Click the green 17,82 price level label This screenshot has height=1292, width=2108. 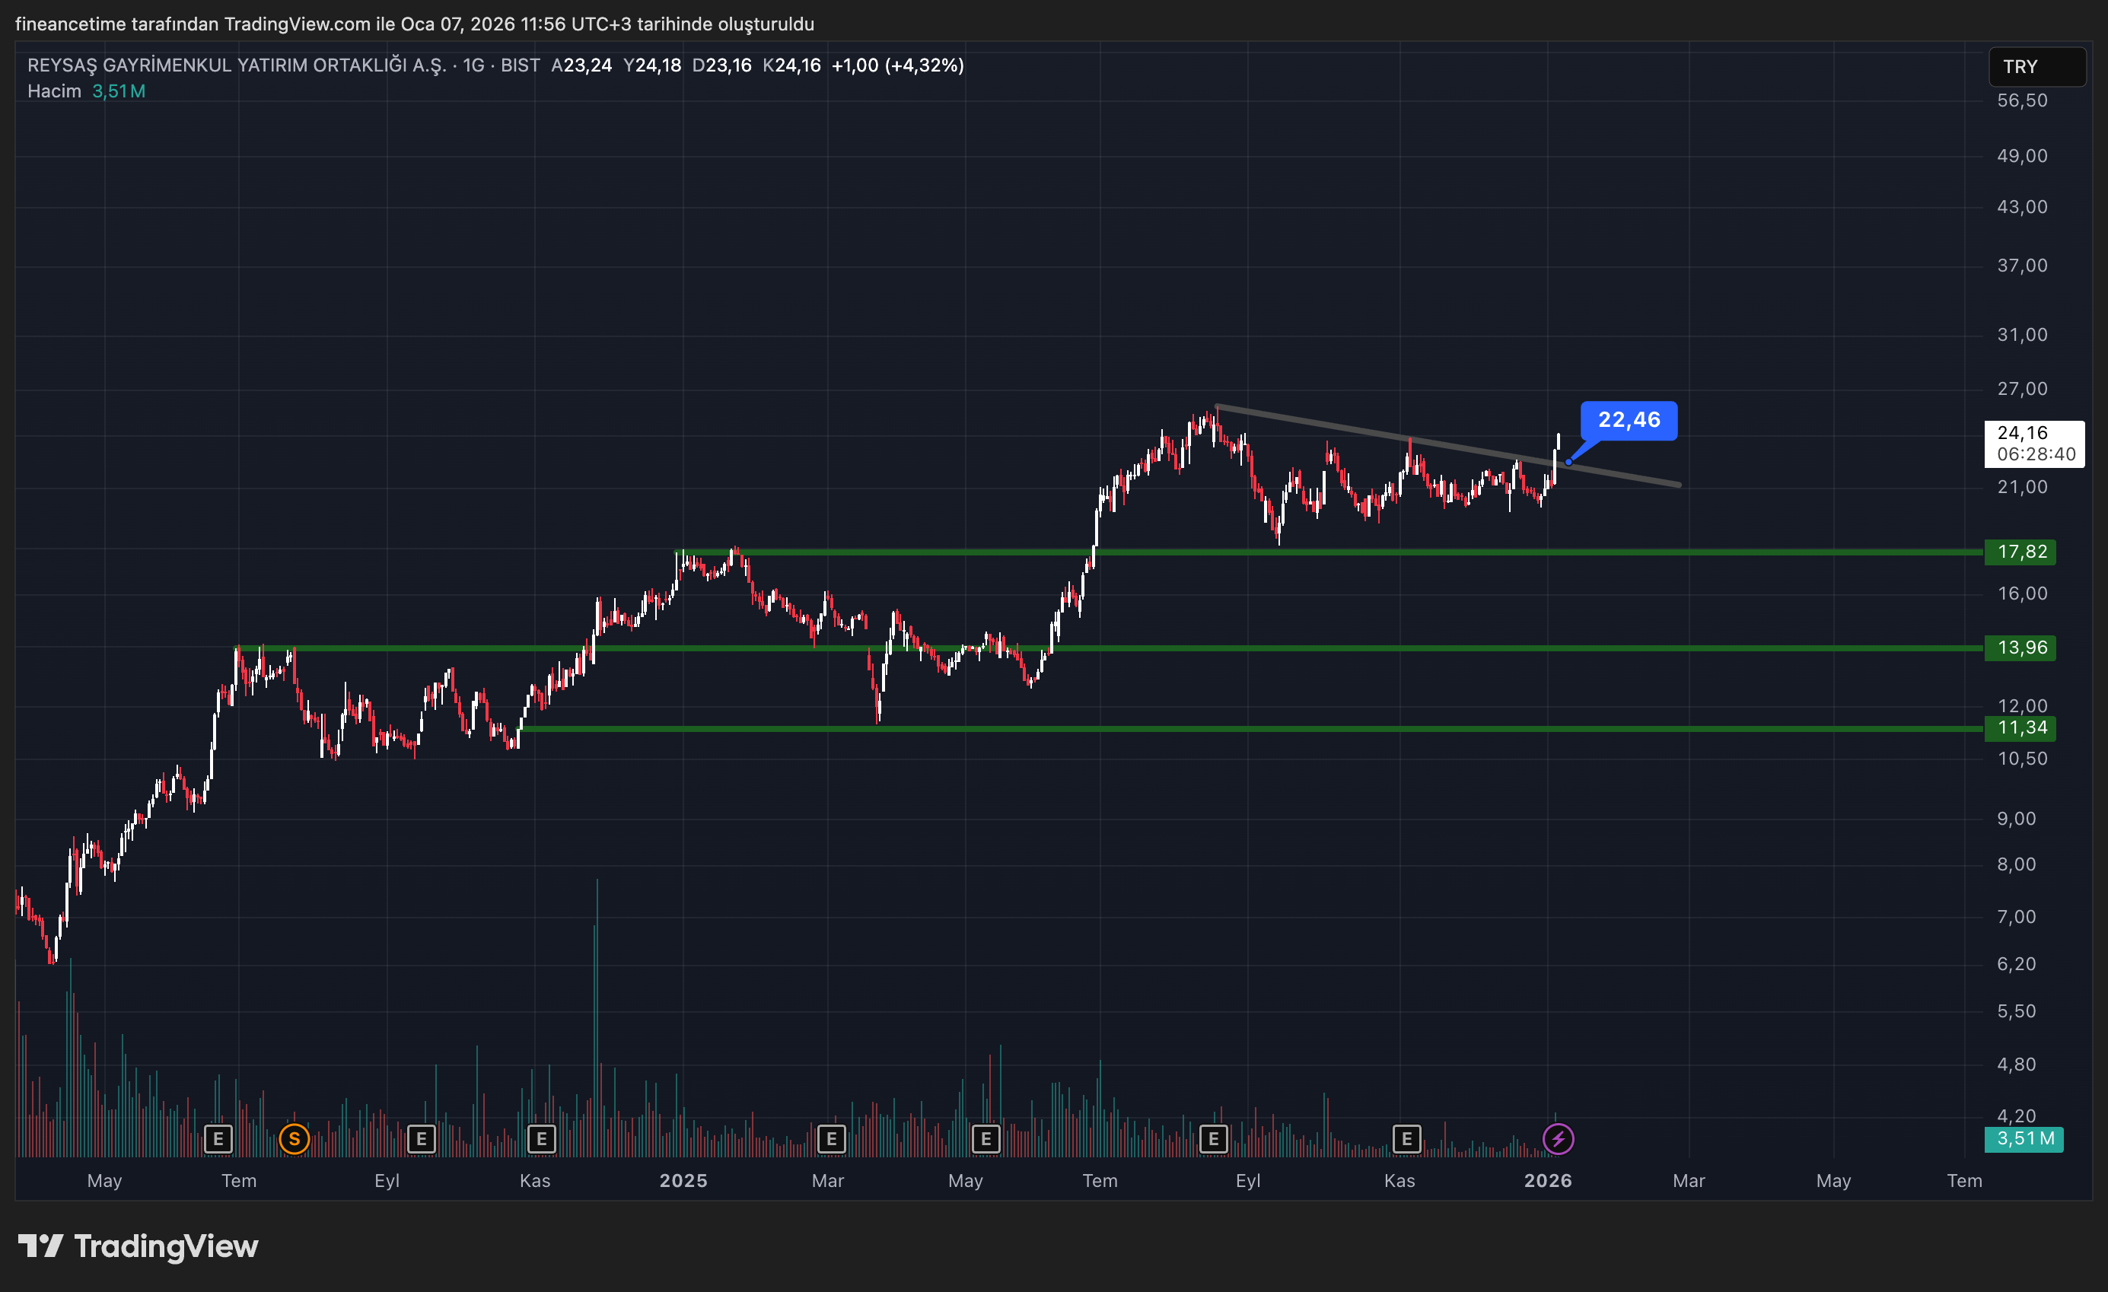tap(2020, 552)
